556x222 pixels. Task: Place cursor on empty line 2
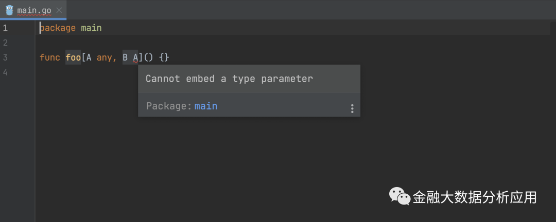point(154,43)
